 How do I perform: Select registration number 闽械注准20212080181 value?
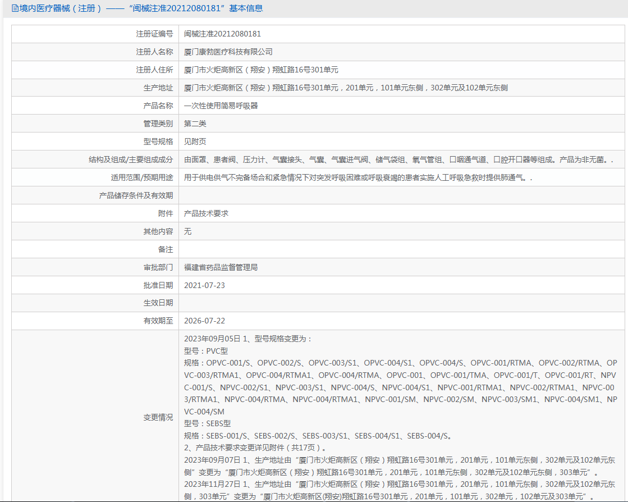[222, 34]
